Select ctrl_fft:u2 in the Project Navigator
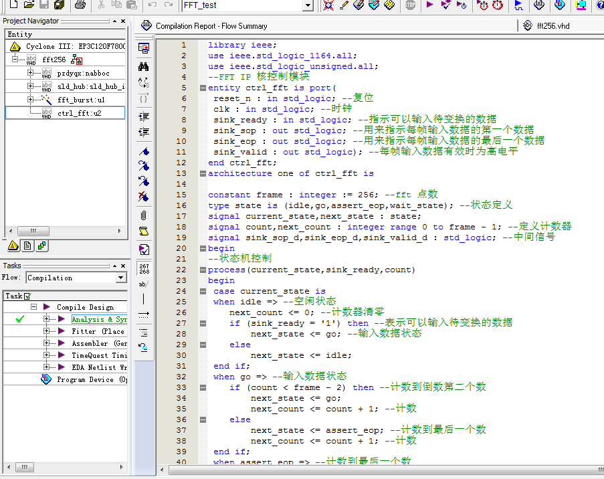Screen dimensions: 604x479 coord(79,113)
